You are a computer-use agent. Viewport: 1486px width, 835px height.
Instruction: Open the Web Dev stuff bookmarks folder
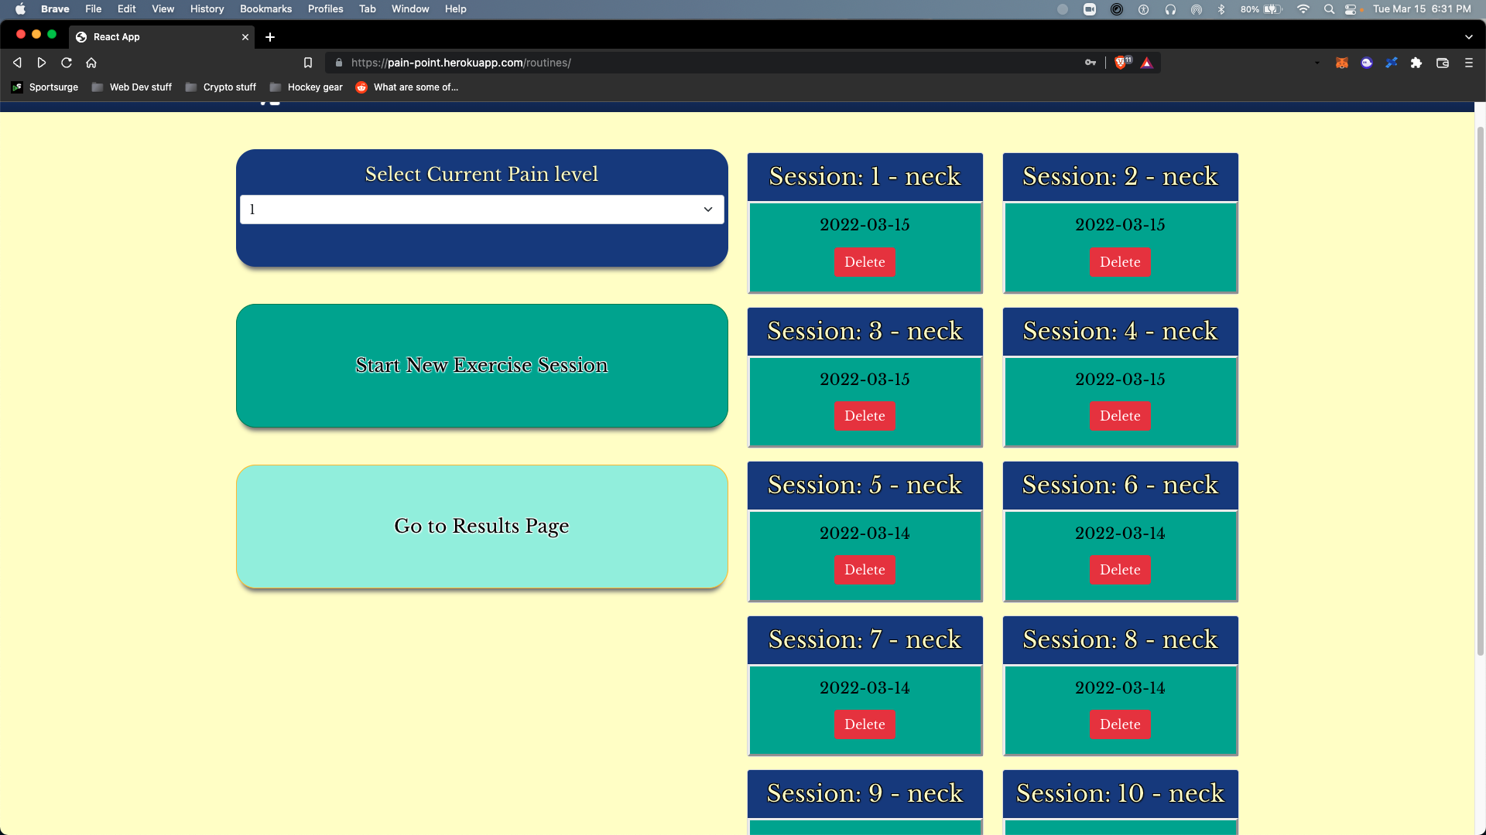(132, 87)
